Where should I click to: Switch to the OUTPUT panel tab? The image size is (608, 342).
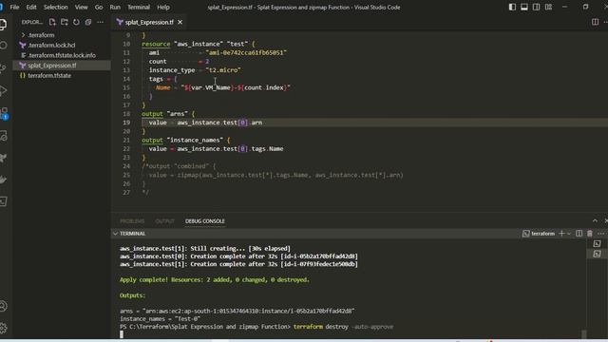(x=164, y=221)
